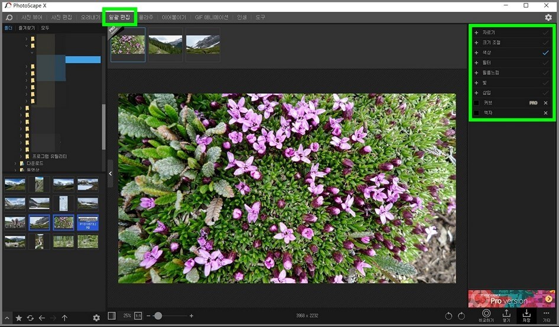The height and width of the screenshot is (327, 559).
Task: Toggle the 필터 checkmark
Action: pos(545,63)
